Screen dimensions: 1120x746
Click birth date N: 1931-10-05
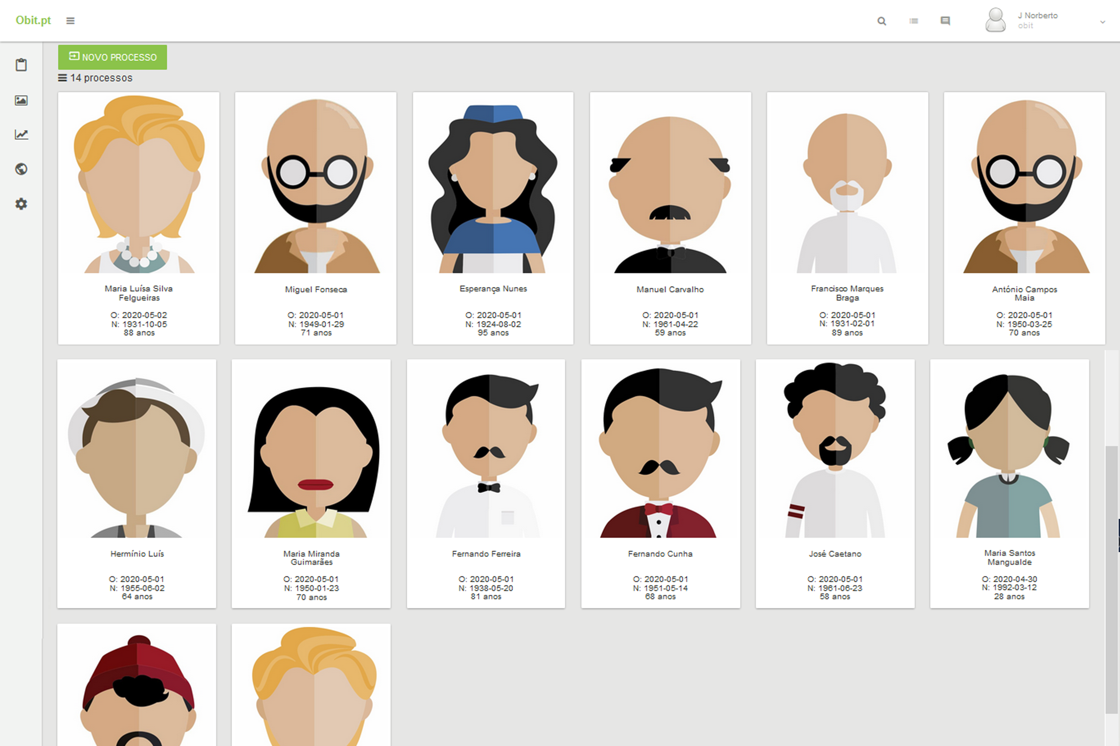pos(139,324)
